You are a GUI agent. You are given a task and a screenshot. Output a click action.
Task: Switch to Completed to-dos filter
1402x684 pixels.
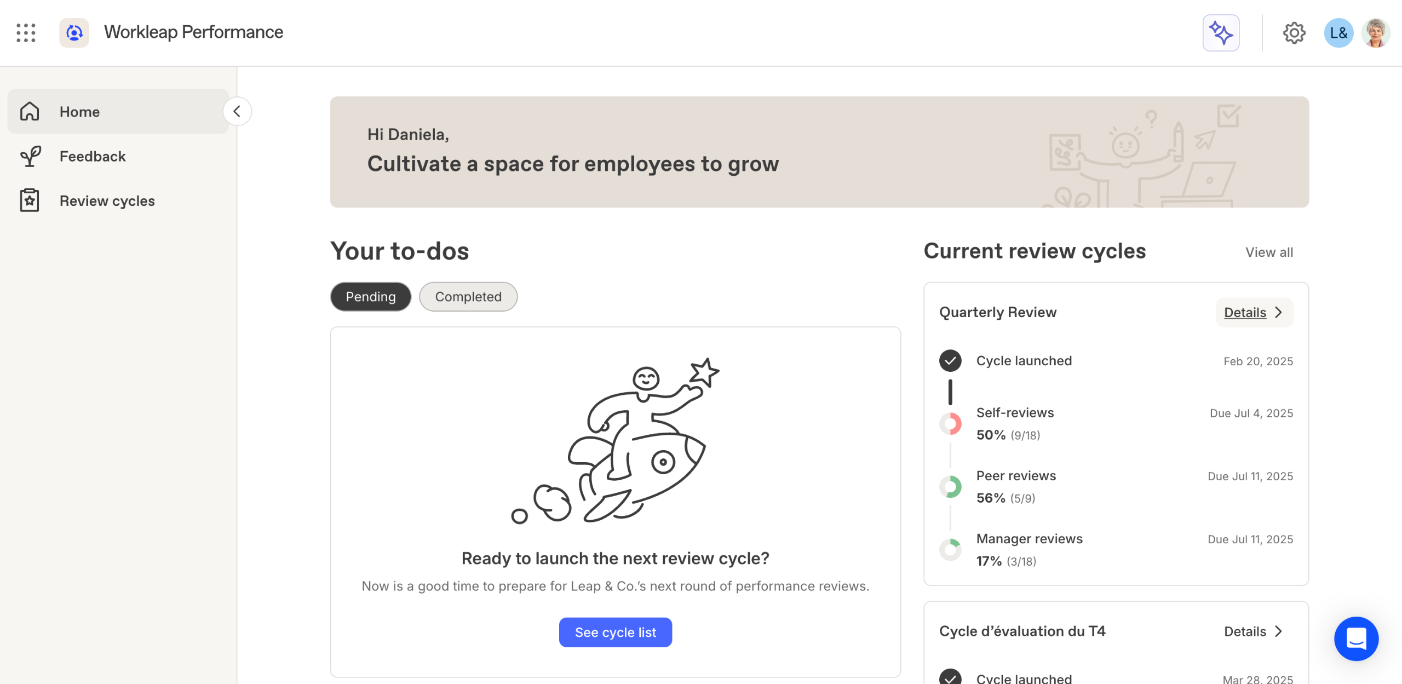[468, 297]
